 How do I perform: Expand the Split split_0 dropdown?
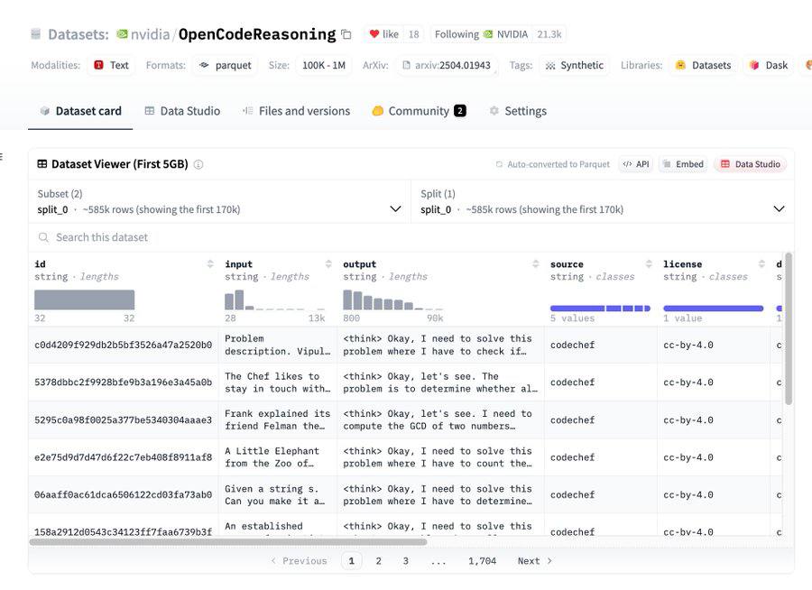[603, 202]
